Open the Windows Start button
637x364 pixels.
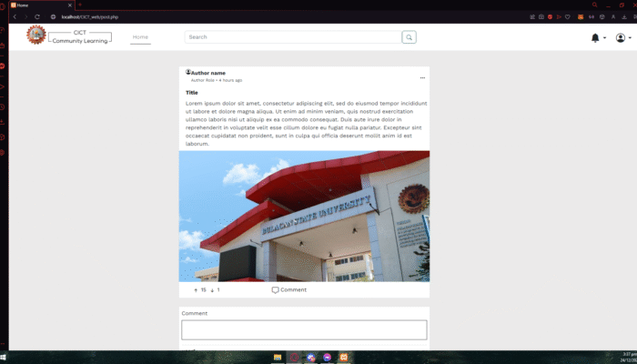tap(3, 358)
